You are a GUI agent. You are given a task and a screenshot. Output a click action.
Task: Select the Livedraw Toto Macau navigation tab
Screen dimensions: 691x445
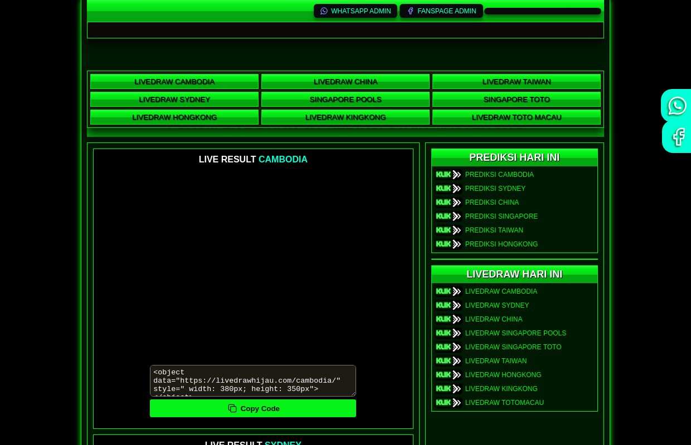tap(517, 117)
